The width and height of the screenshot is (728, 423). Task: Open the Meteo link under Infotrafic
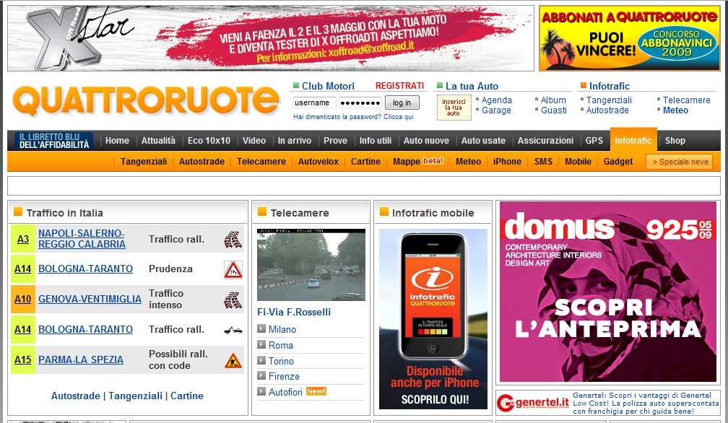[675, 110]
